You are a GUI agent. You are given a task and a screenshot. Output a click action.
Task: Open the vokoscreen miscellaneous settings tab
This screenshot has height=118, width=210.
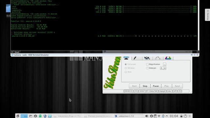tap(157, 58)
